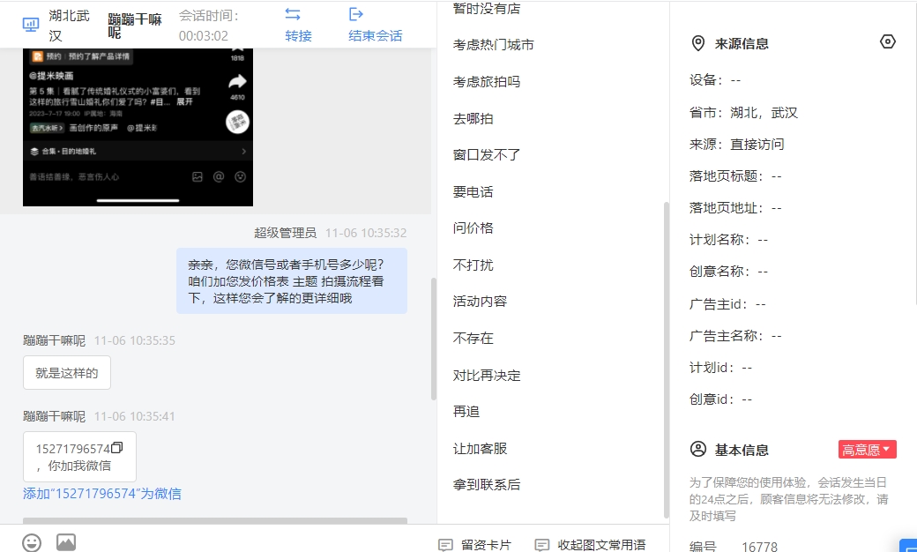Click the hexagon settings icon near 来源信息

[x=888, y=42]
